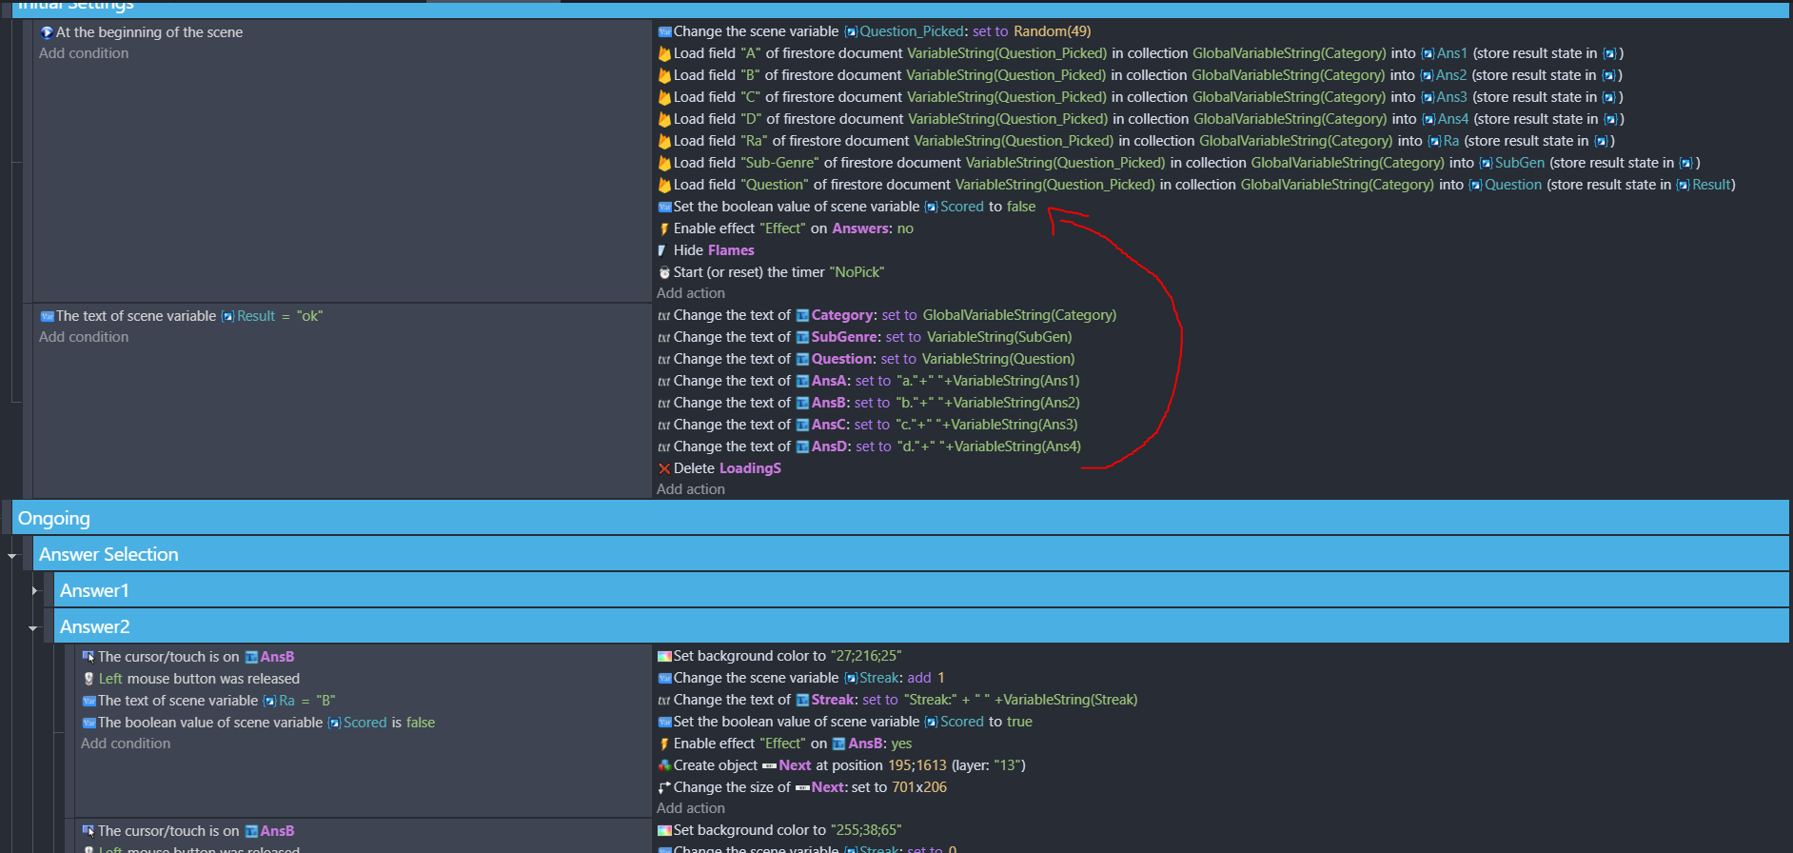Click the variable icon on Scored is false condition

pos(89,724)
